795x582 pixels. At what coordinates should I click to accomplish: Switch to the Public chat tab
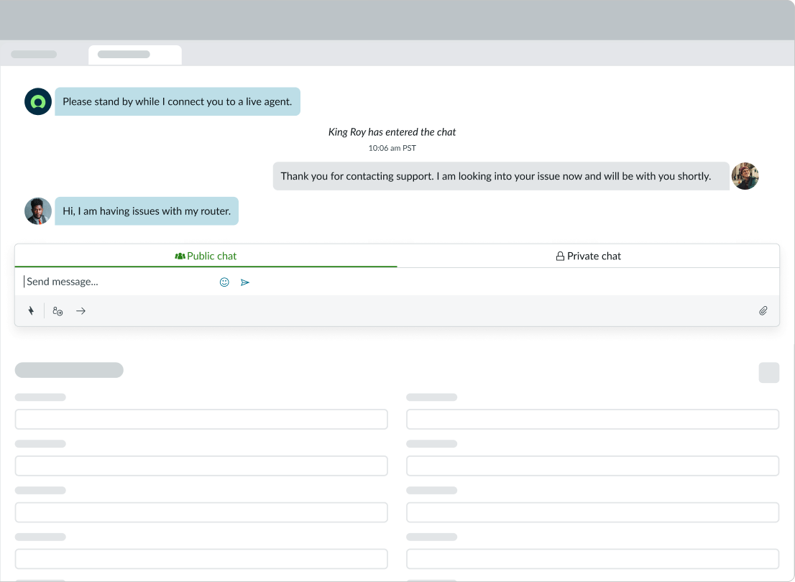click(206, 256)
